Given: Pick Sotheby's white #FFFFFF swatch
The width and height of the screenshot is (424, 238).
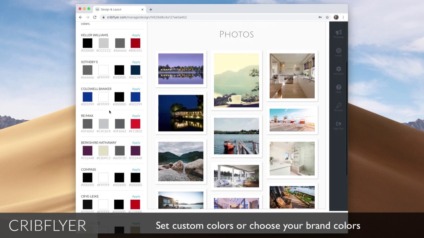Looking at the screenshot, I should 103,70.
